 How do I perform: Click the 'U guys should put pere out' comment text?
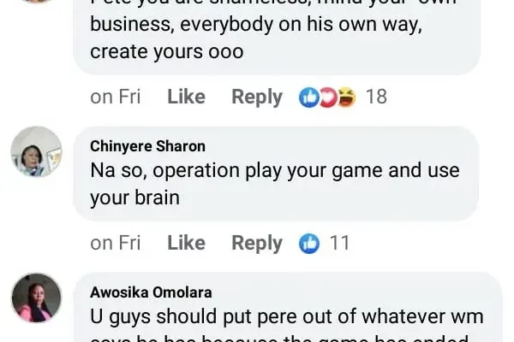tap(283, 317)
